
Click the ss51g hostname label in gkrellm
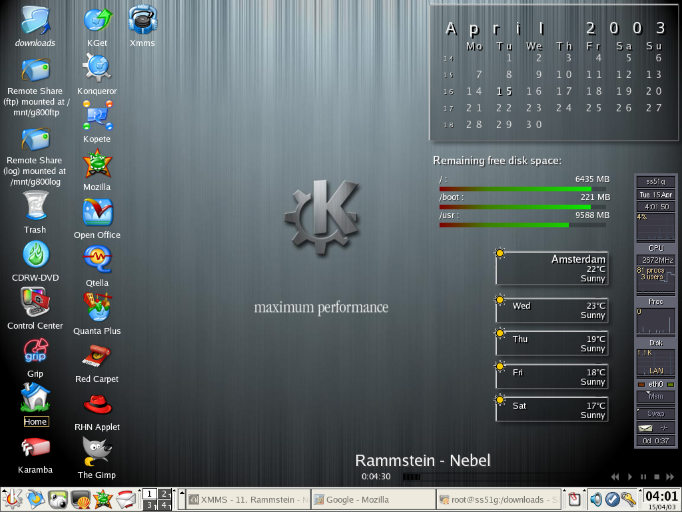[656, 181]
